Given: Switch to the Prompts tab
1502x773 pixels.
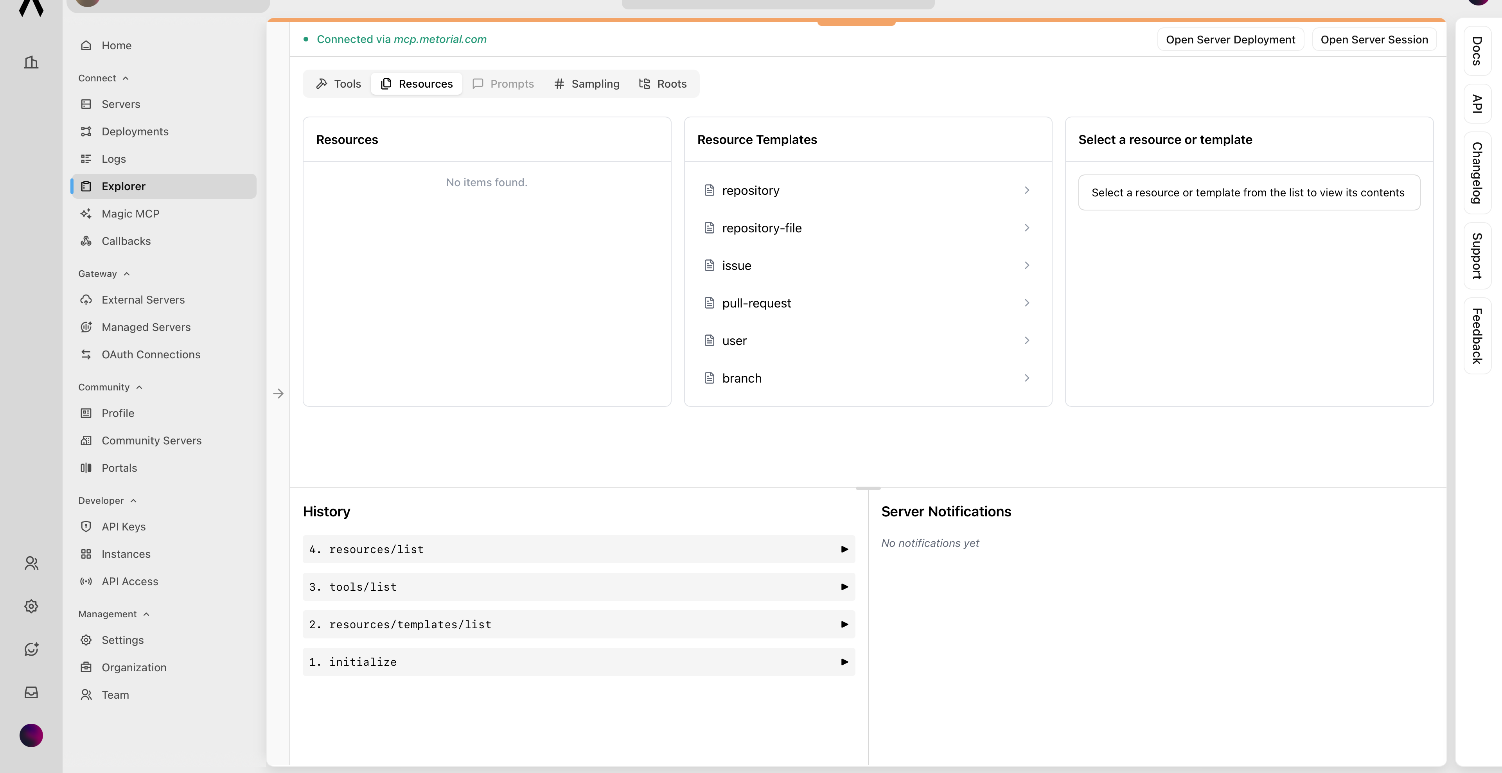Looking at the screenshot, I should (503, 83).
